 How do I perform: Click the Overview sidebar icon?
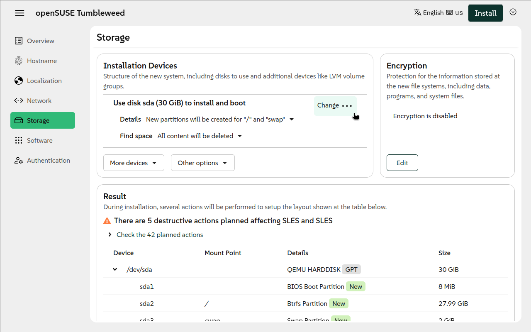point(19,41)
